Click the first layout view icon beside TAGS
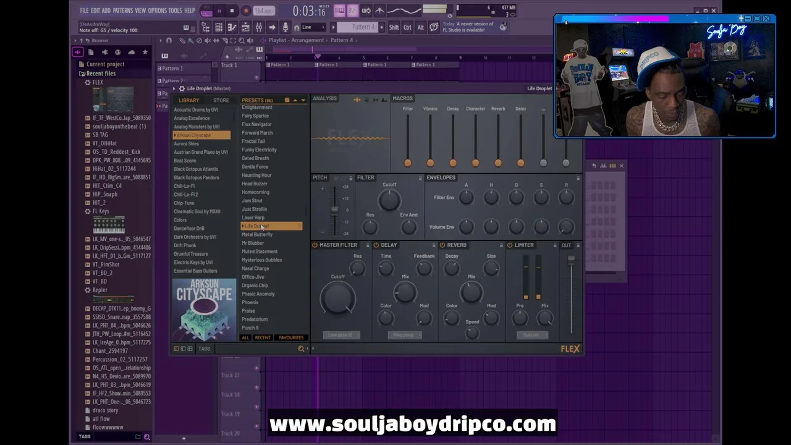The image size is (791, 445). point(176,349)
